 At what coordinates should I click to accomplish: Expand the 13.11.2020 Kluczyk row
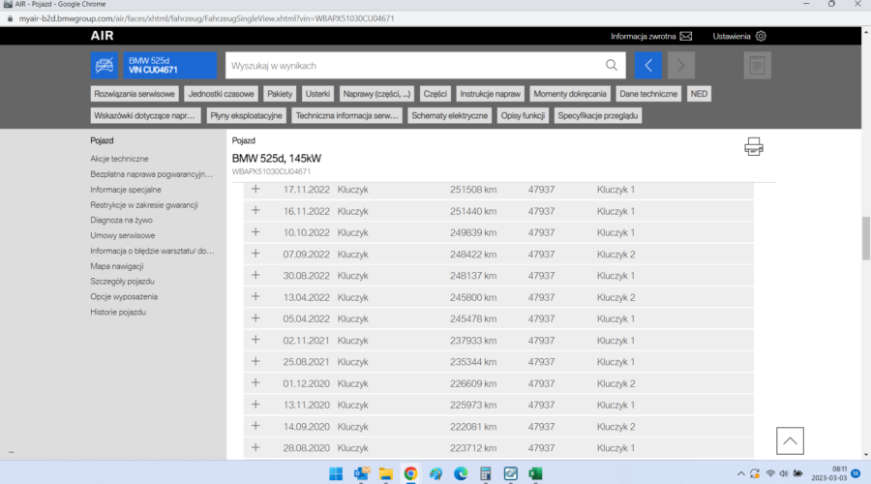pyautogui.click(x=255, y=405)
